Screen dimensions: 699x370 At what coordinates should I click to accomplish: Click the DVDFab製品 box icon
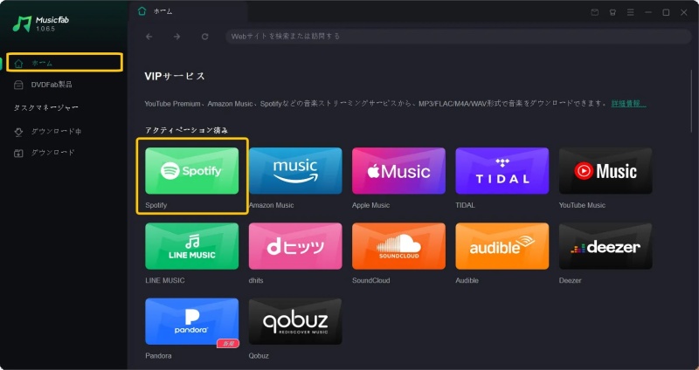tap(18, 85)
